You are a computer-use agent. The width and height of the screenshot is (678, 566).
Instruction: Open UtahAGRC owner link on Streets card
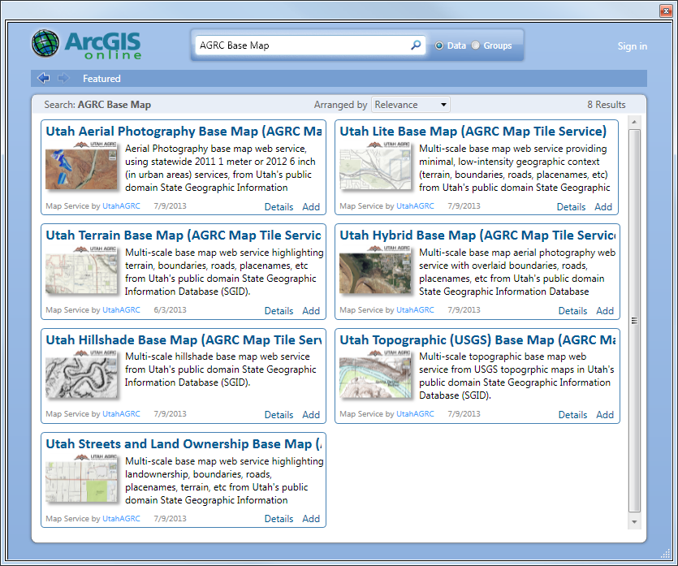click(x=122, y=518)
